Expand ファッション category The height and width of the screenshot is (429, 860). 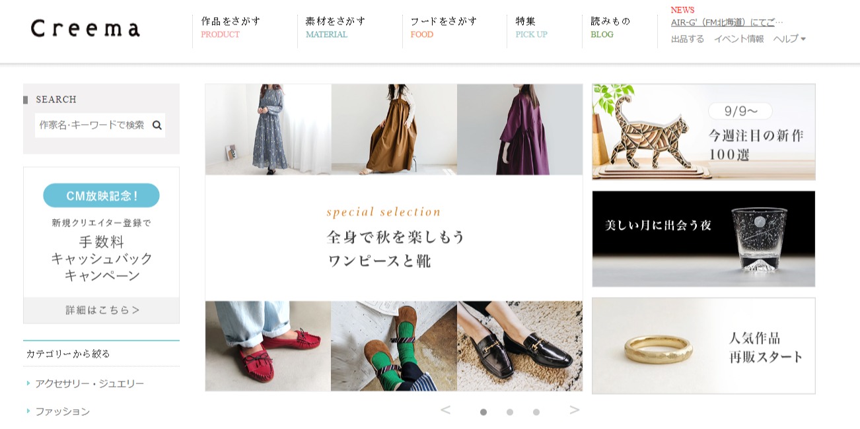click(62, 411)
